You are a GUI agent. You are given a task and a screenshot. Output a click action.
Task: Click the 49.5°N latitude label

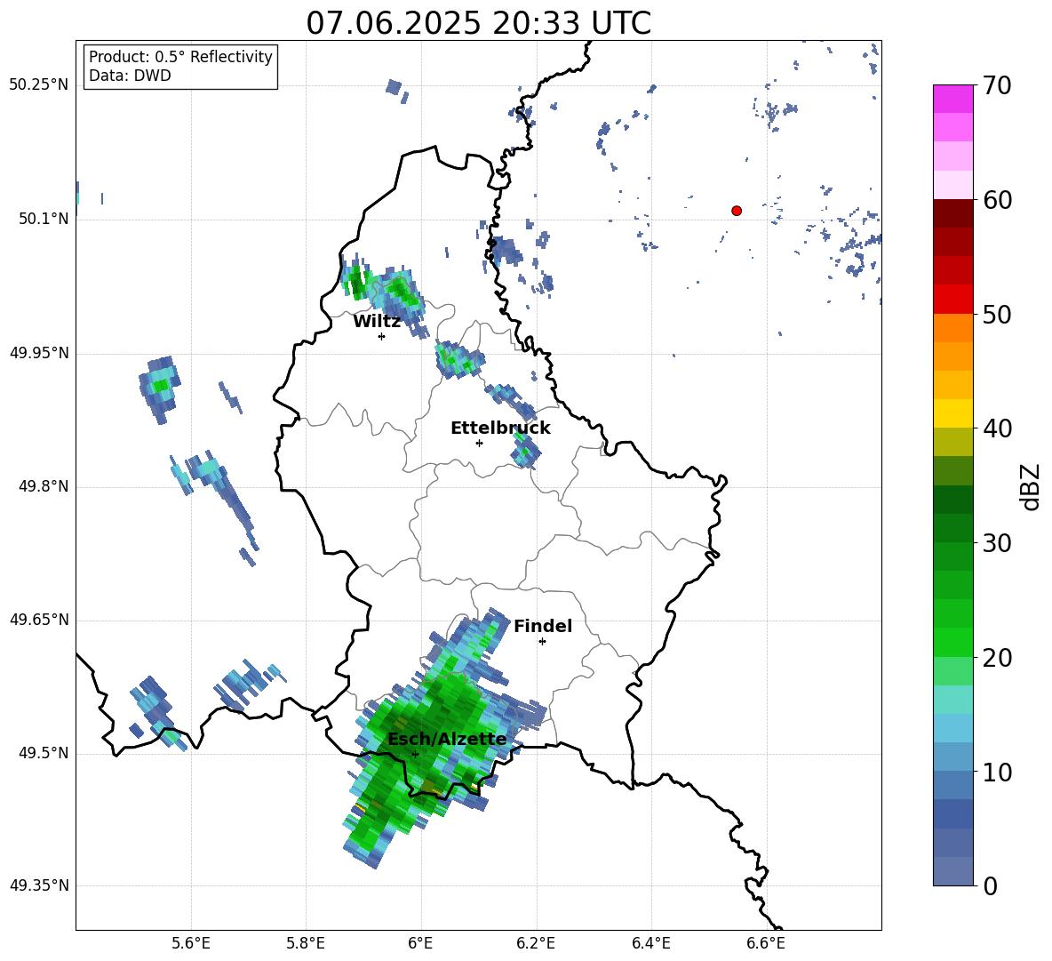(x=44, y=753)
